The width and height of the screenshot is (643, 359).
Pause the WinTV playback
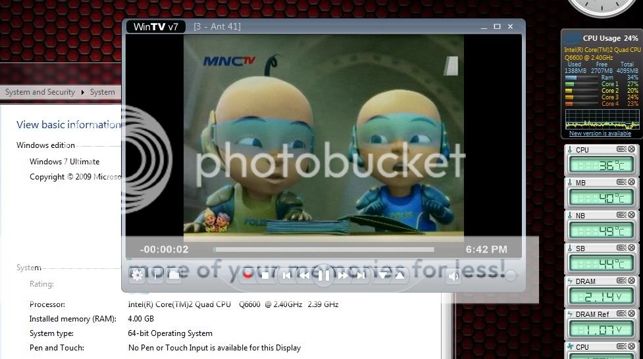point(324,275)
